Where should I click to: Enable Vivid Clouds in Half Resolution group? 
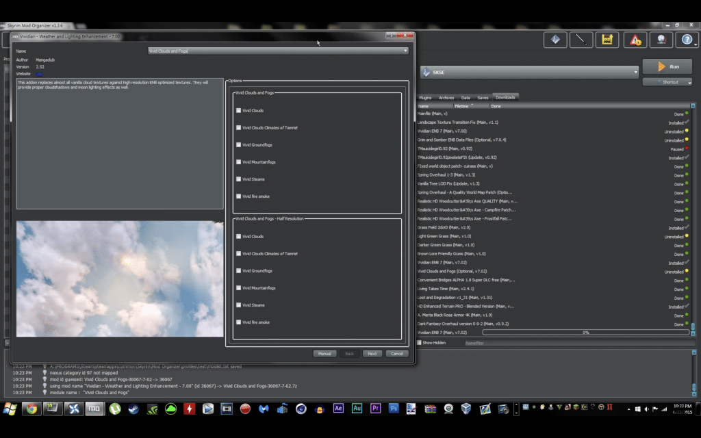tap(238, 236)
